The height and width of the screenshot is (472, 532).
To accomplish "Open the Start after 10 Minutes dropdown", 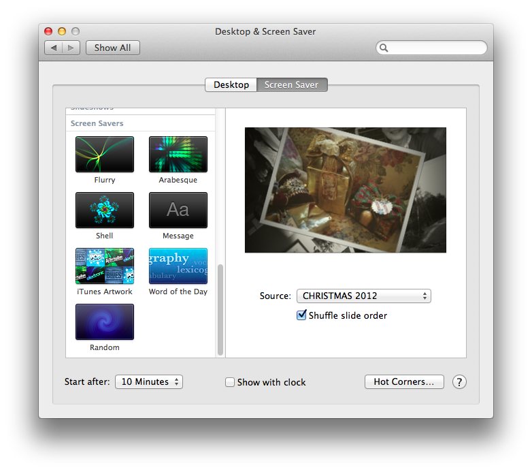I will [x=149, y=381].
